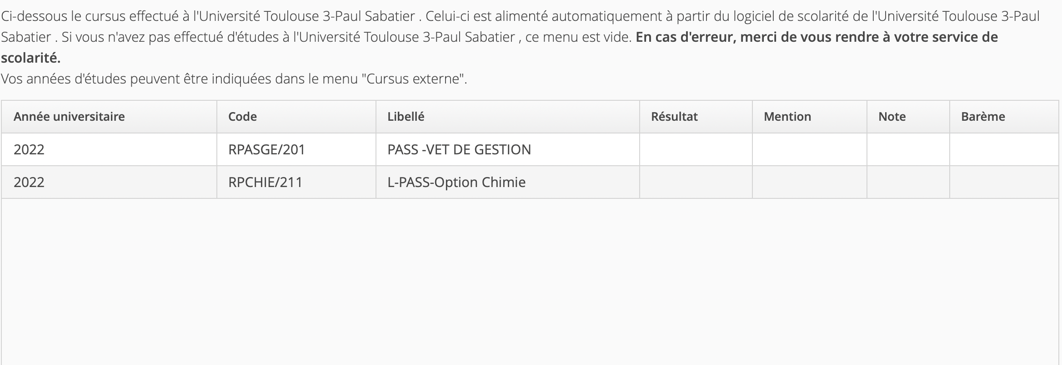Sort the table by Libellé header
This screenshot has height=365, width=1062.
click(406, 117)
